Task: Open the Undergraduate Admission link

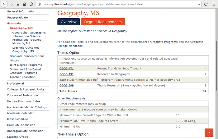Action: coord(25,131)
